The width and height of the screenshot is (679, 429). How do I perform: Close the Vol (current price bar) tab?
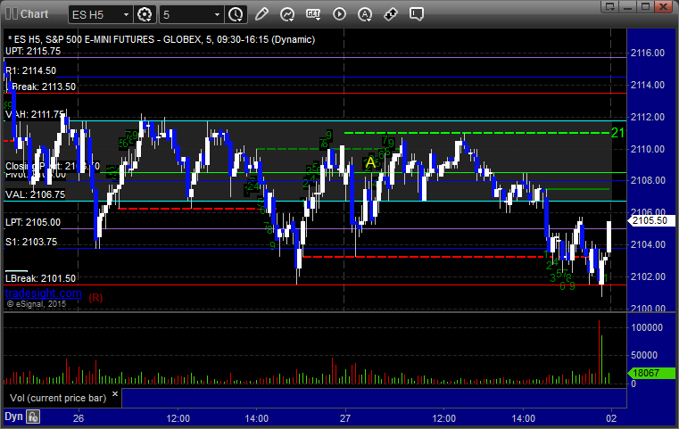click(x=115, y=394)
